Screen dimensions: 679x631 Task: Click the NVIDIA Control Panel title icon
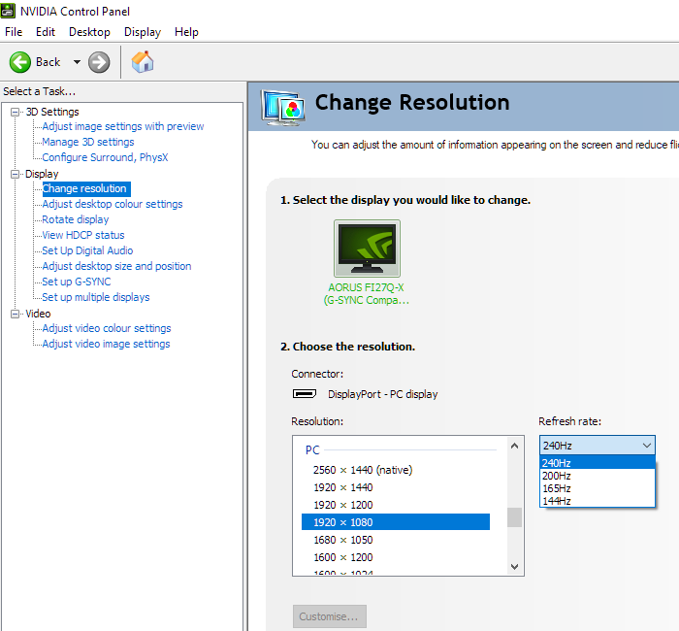(8, 12)
